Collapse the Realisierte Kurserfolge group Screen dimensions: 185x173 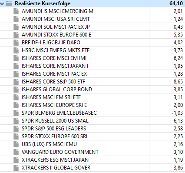2,3
